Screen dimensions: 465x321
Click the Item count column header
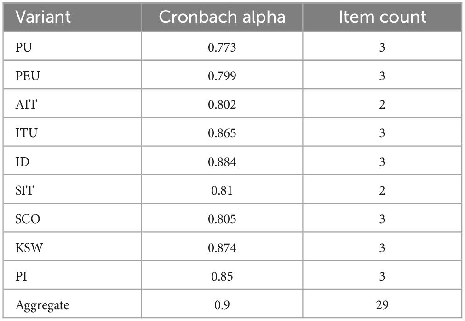tap(382, 17)
